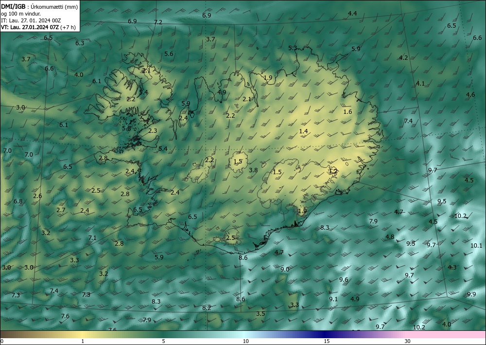Click the color scale label '15'
This screenshot has height=345, width=486.
click(x=327, y=341)
